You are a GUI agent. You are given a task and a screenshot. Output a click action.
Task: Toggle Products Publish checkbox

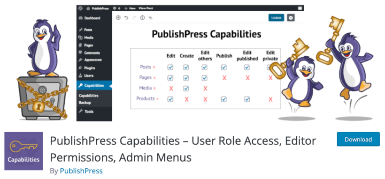point(223,99)
